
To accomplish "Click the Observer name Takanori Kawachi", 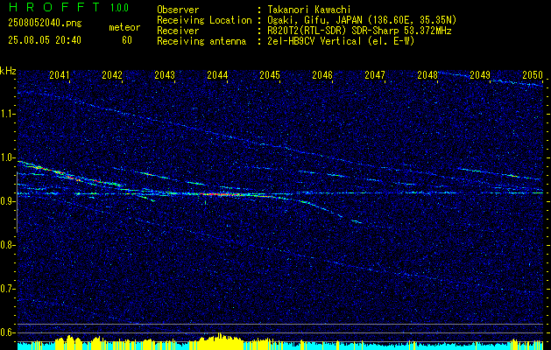I will 307,10.
